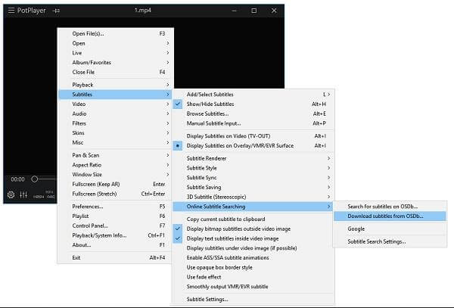Choose Copy current subtitle to clipboard
This screenshot has width=454, height=308.
click(253, 219)
